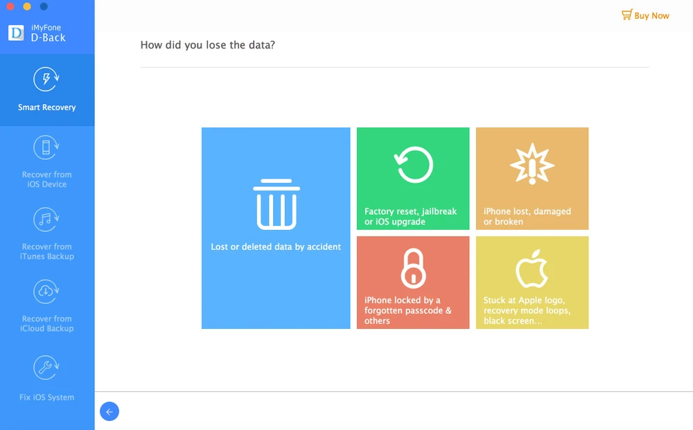This screenshot has height=430, width=693.
Task: Click the Apple logo icon tile
Action: (x=532, y=269)
